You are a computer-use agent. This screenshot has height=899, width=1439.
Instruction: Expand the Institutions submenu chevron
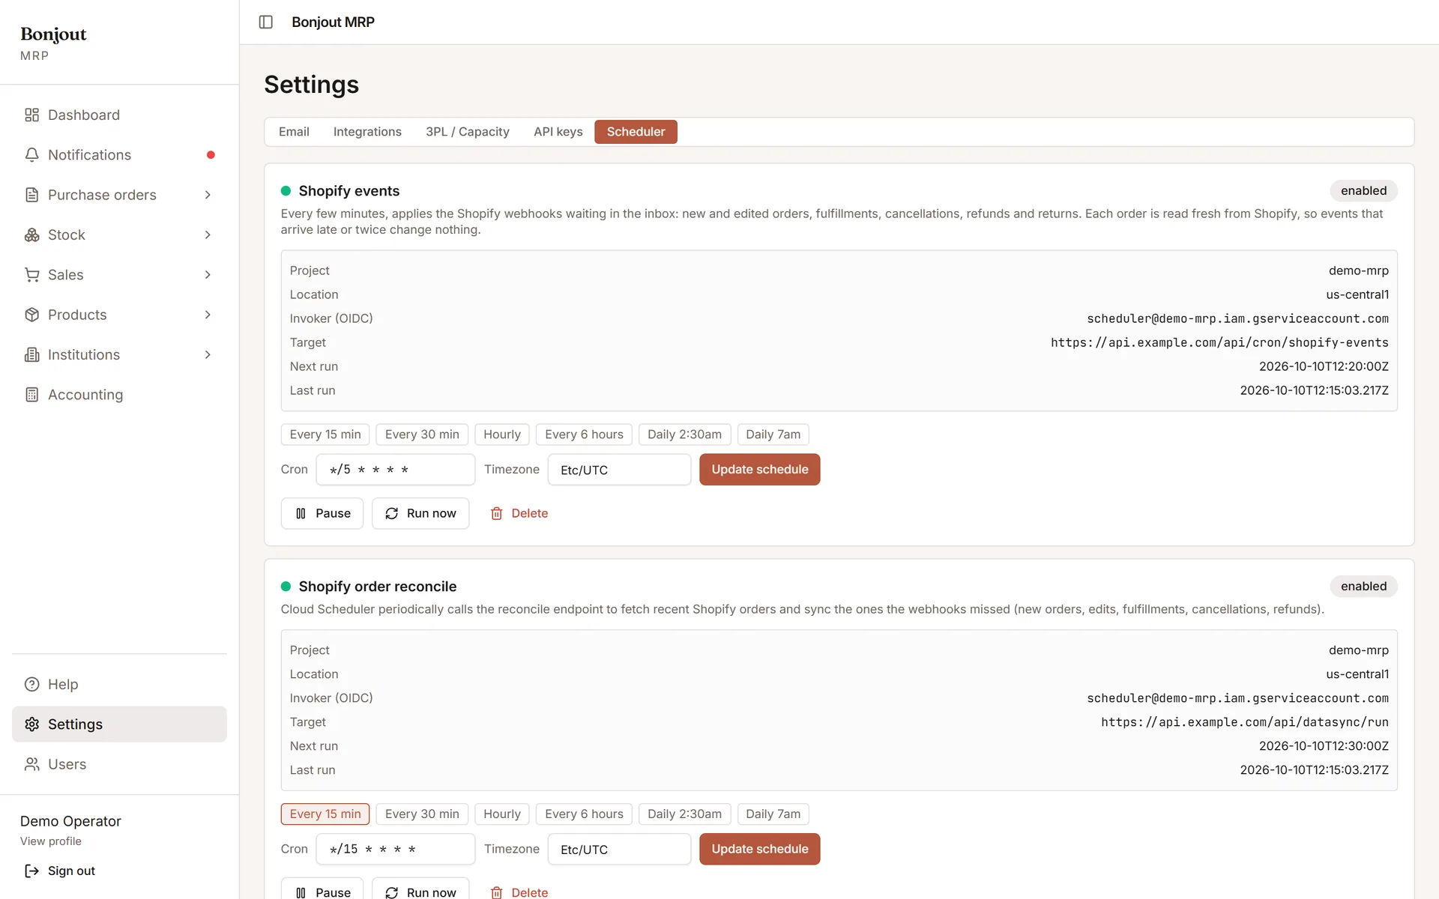[208, 355]
